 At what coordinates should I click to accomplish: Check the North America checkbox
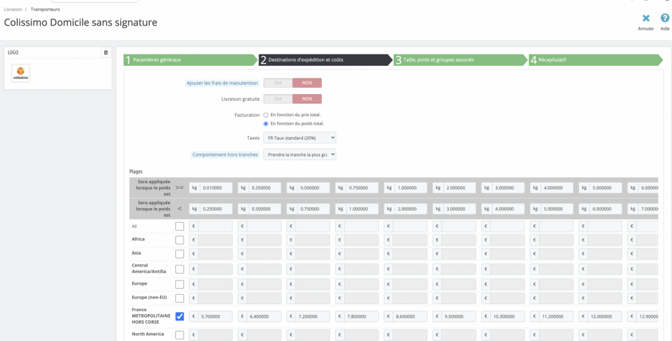tap(179, 335)
